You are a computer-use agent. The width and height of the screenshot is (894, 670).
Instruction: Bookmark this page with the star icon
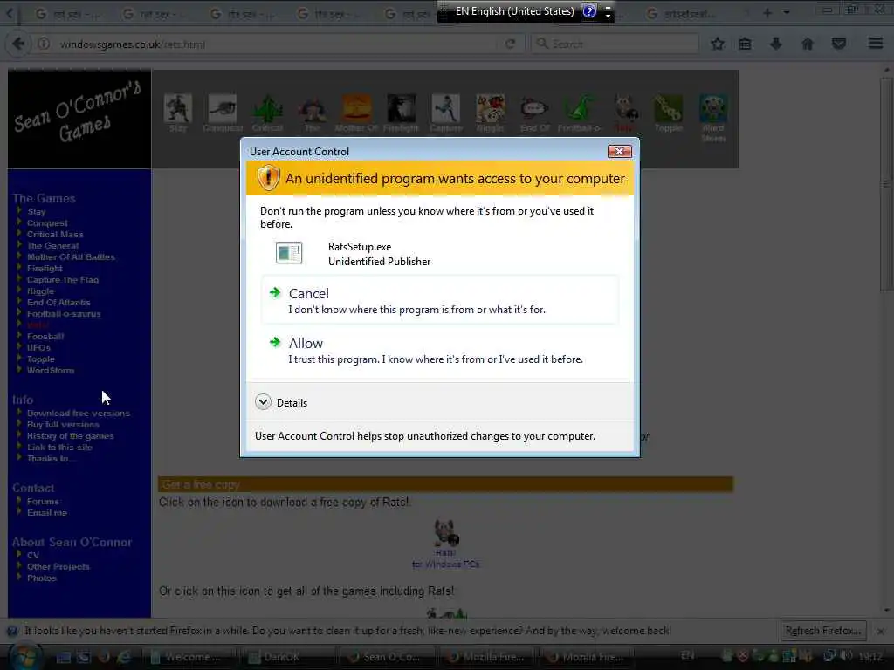coord(718,44)
